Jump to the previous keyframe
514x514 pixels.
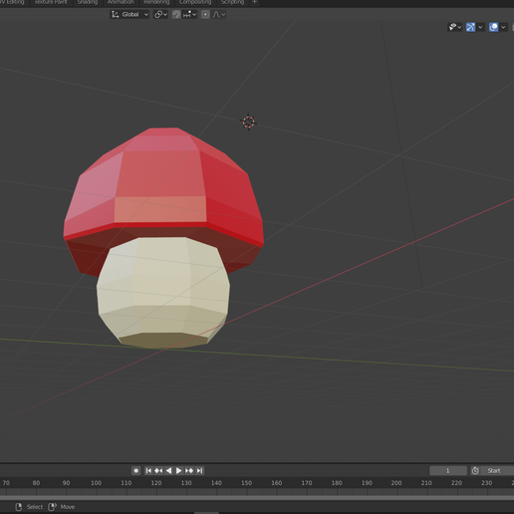pyautogui.click(x=158, y=470)
